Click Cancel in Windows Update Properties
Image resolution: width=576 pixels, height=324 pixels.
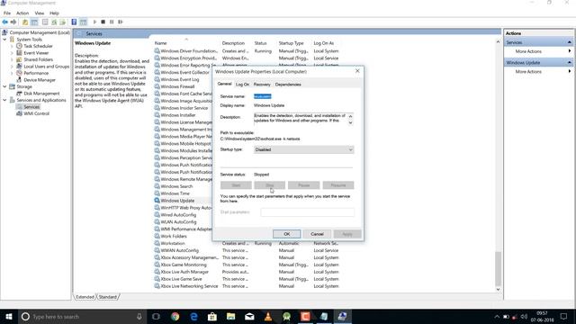pos(317,234)
